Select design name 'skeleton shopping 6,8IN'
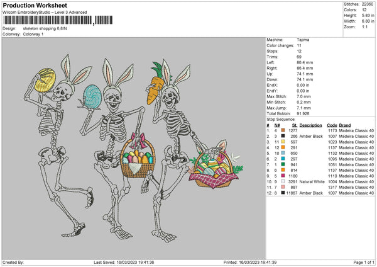Screen dimensions: 377x267 click(45, 28)
